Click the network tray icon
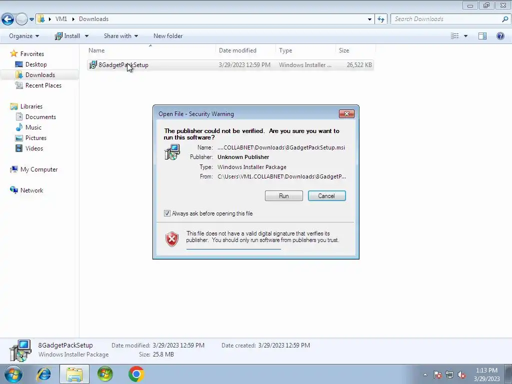Viewport: 512px width, 384px height. pyautogui.click(x=449, y=374)
